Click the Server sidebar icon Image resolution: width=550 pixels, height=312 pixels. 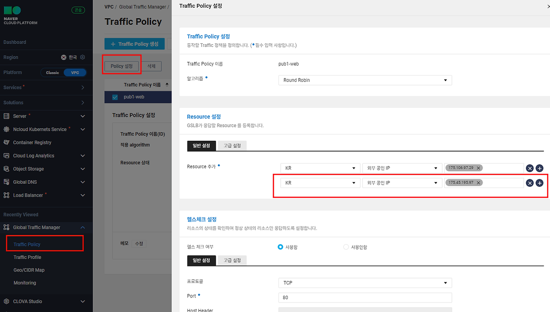(6, 116)
